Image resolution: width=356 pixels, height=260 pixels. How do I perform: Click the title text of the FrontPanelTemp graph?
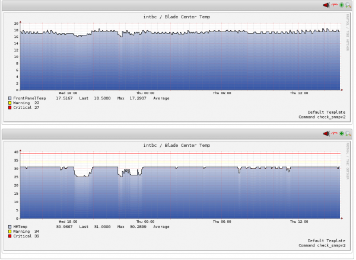pos(176,17)
